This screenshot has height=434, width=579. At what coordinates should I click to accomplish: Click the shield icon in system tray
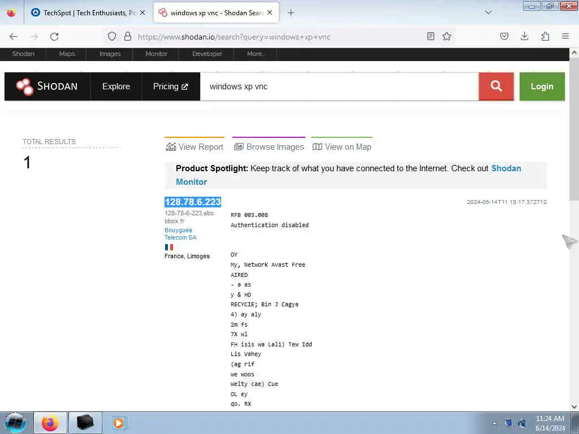click(x=508, y=423)
